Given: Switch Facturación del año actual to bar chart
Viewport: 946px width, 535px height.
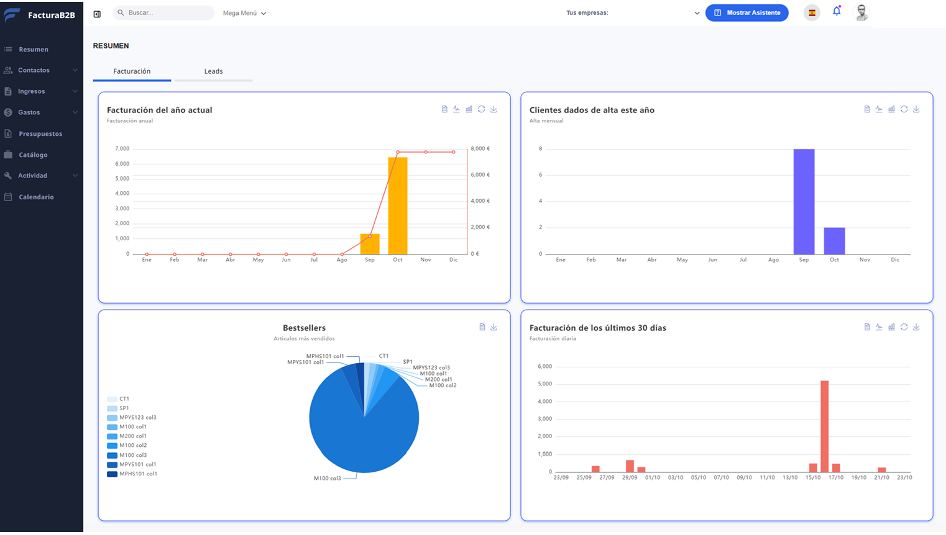Looking at the screenshot, I should coord(469,109).
